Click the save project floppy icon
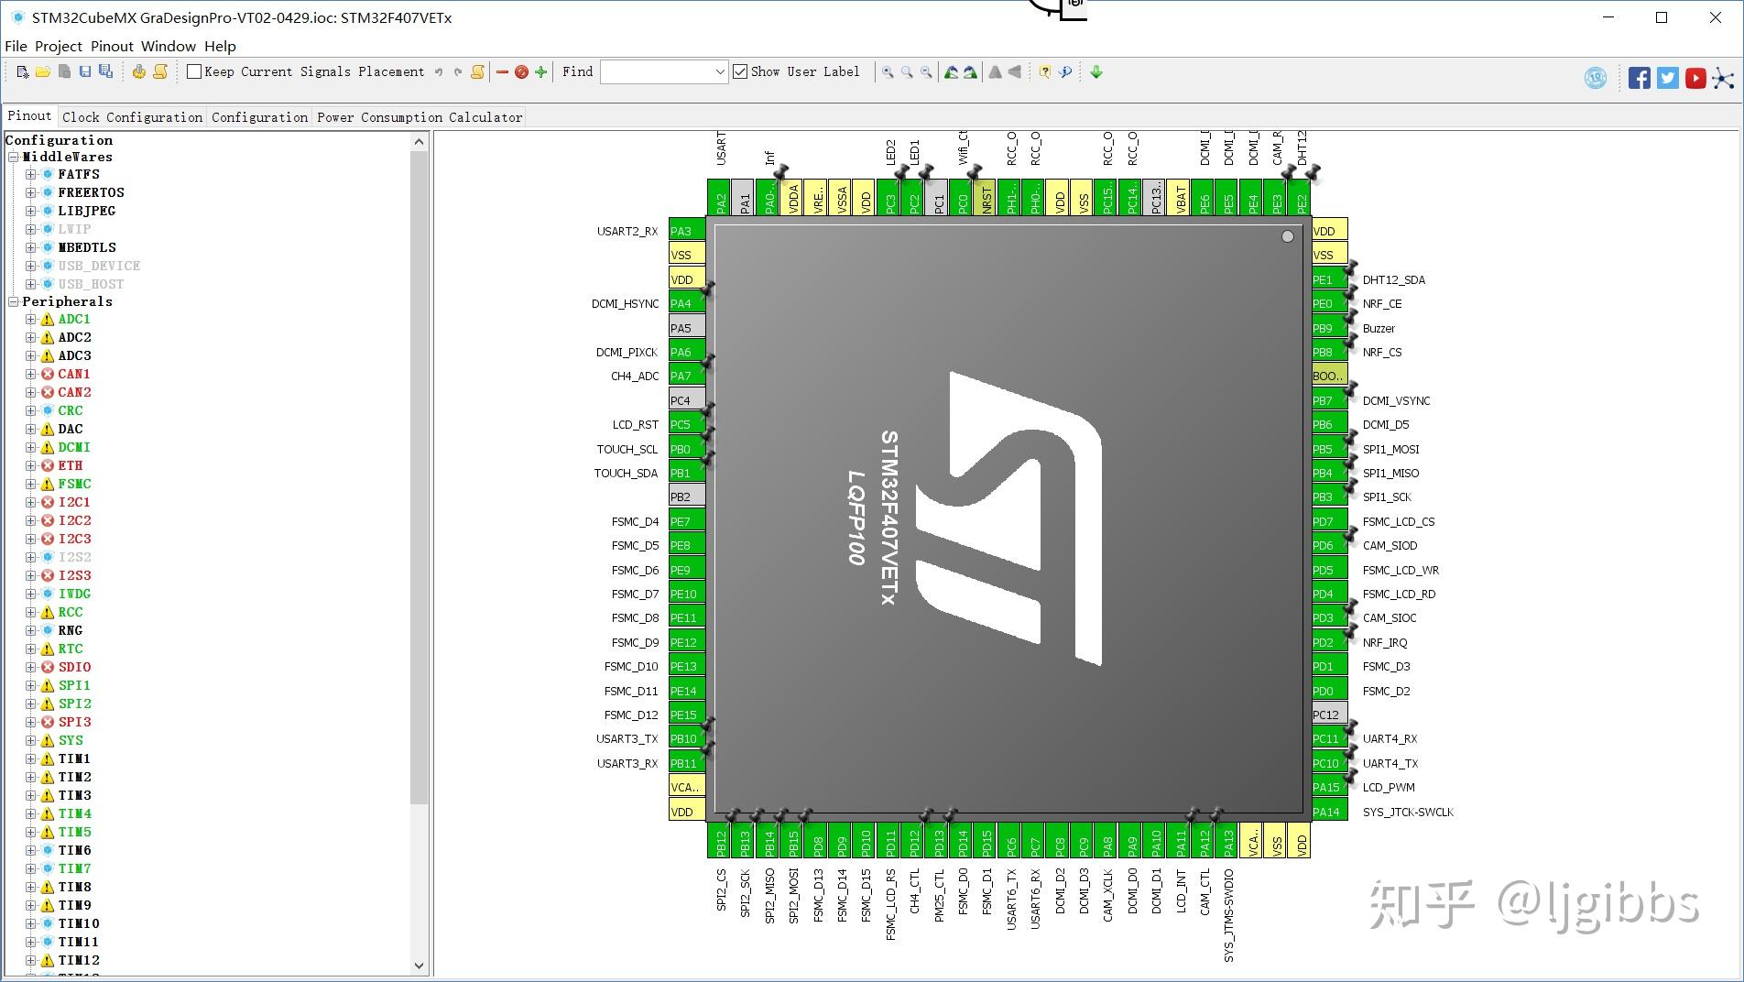 85,71
